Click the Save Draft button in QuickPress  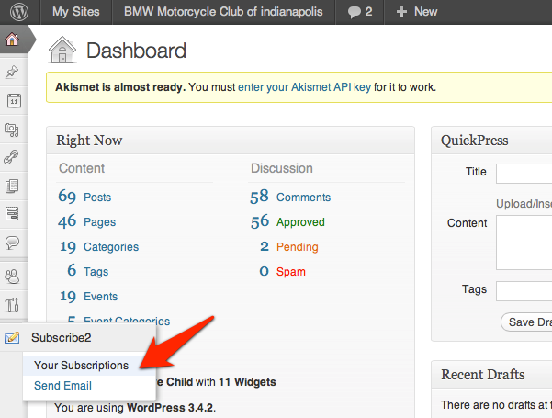pyautogui.click(x=526, y=322)
